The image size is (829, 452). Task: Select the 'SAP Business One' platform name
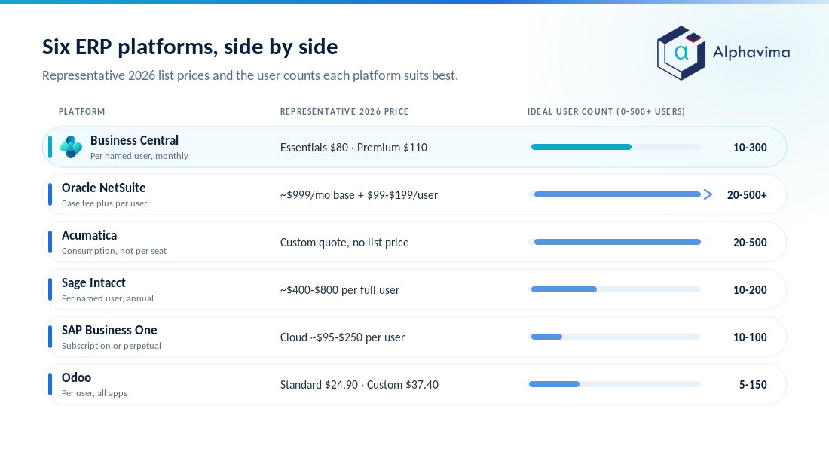[109, 331]
